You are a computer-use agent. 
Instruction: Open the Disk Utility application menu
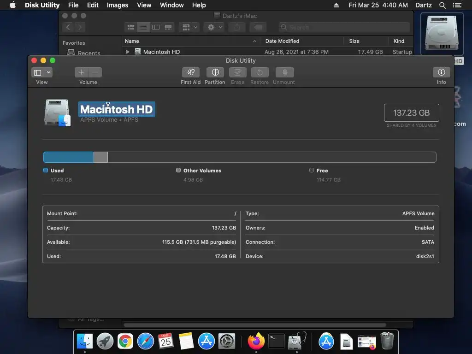42,5
